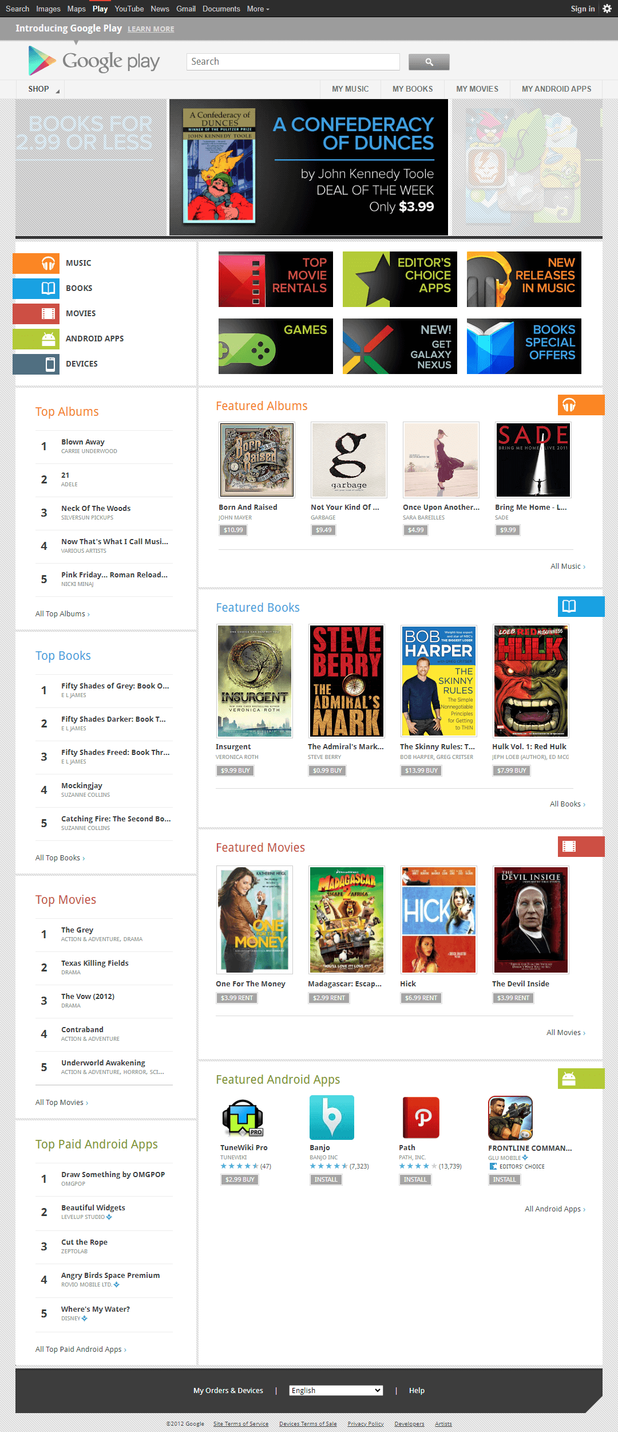618x1432 pixels.
Task: Open All Top Paid Android Apps list
Action: [81, 1349]
